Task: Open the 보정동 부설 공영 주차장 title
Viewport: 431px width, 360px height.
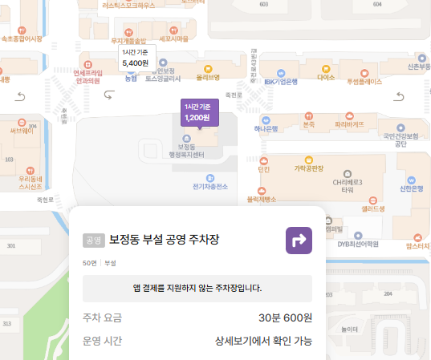Action: pos(164,240)
